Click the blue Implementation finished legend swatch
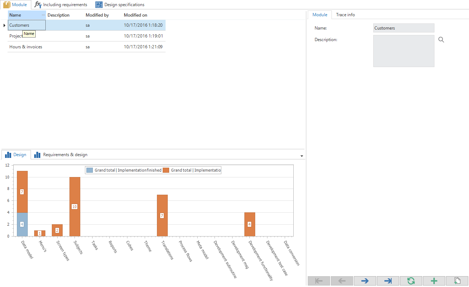 point(90,170)
